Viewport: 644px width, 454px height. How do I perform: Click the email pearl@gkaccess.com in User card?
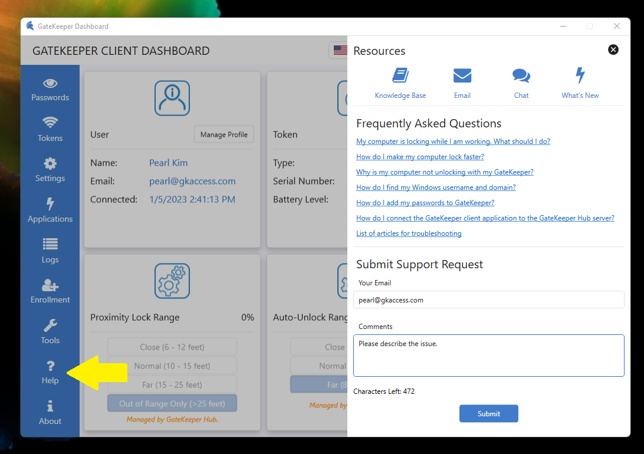[x=192, y=181]
